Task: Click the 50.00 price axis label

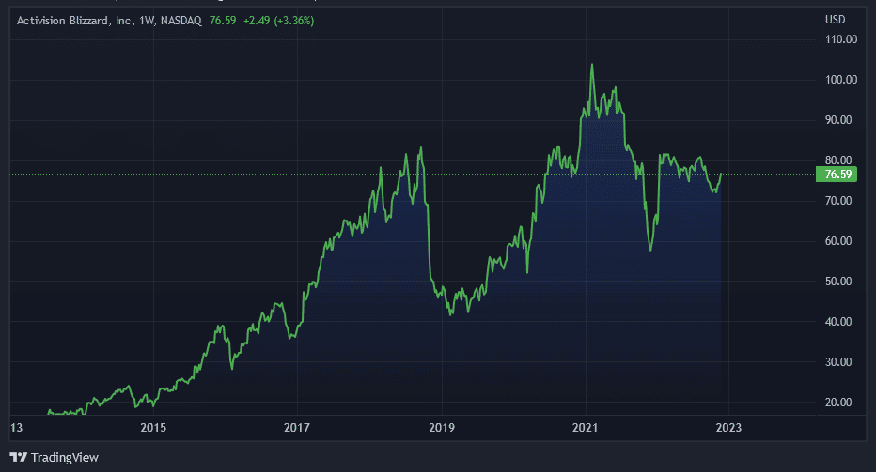Action: coord(839,282)
